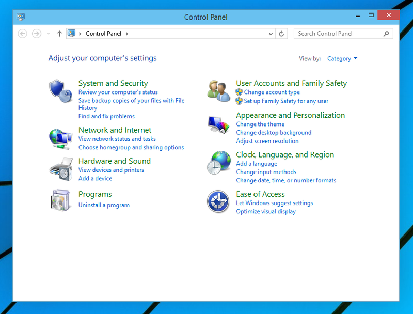Open View network status and tasks
Viewport: 413px width, 314px height.
click(117, 139)
